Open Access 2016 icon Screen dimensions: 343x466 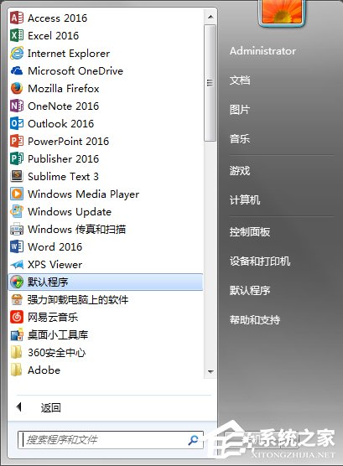(x=17, y=18)
